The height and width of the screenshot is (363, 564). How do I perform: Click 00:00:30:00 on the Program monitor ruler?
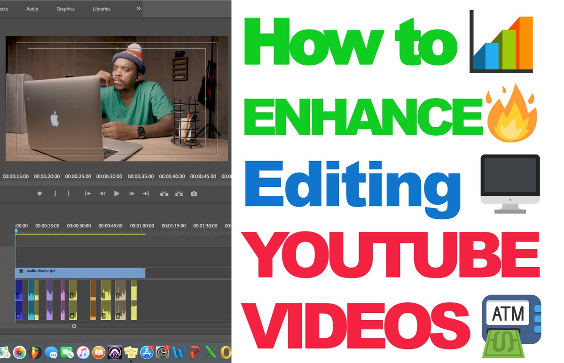(x=110, y=177)
